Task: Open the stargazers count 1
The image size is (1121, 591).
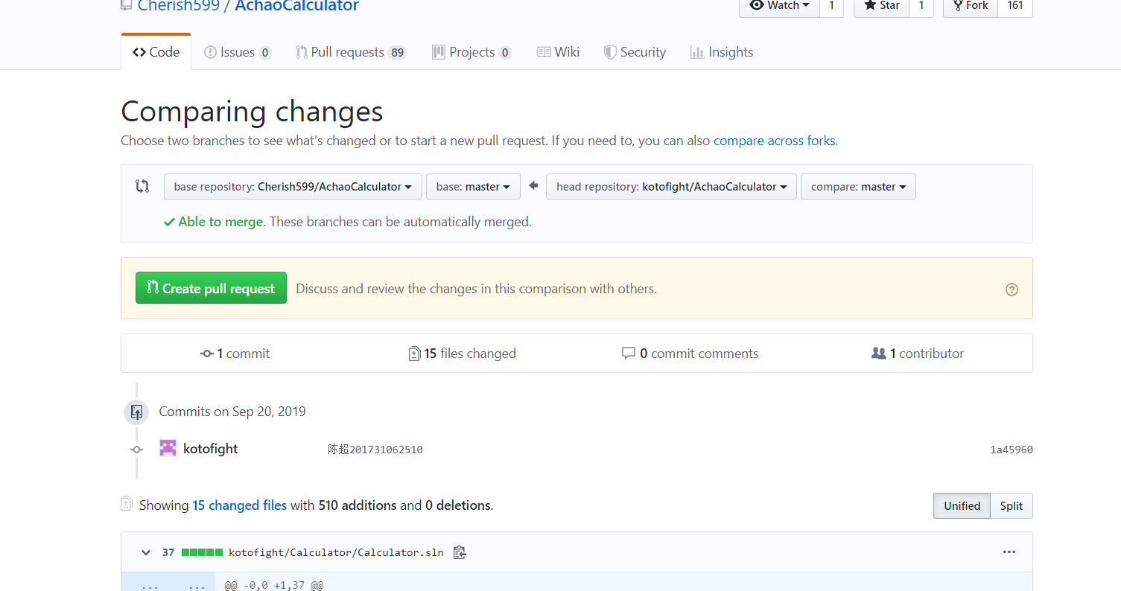Action: point(921,6)
